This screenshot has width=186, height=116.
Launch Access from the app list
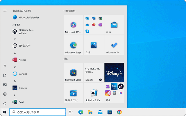coord(19,60)
